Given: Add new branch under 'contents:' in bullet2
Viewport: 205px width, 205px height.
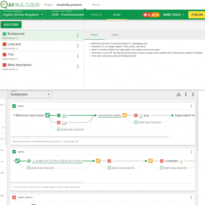Looking at the screenshot, I should [x=173, y=168].
